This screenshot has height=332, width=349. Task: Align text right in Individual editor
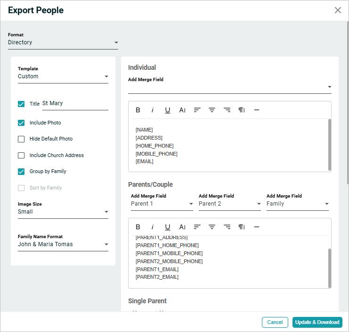[227, 110]
